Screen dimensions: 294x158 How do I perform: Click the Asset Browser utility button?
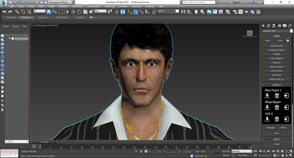tap(277, 46)
